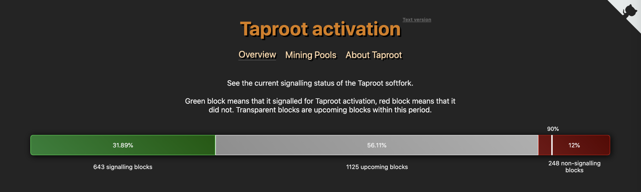Click the word "activation" in the page title
641x192 pixels.
[356, 29]
